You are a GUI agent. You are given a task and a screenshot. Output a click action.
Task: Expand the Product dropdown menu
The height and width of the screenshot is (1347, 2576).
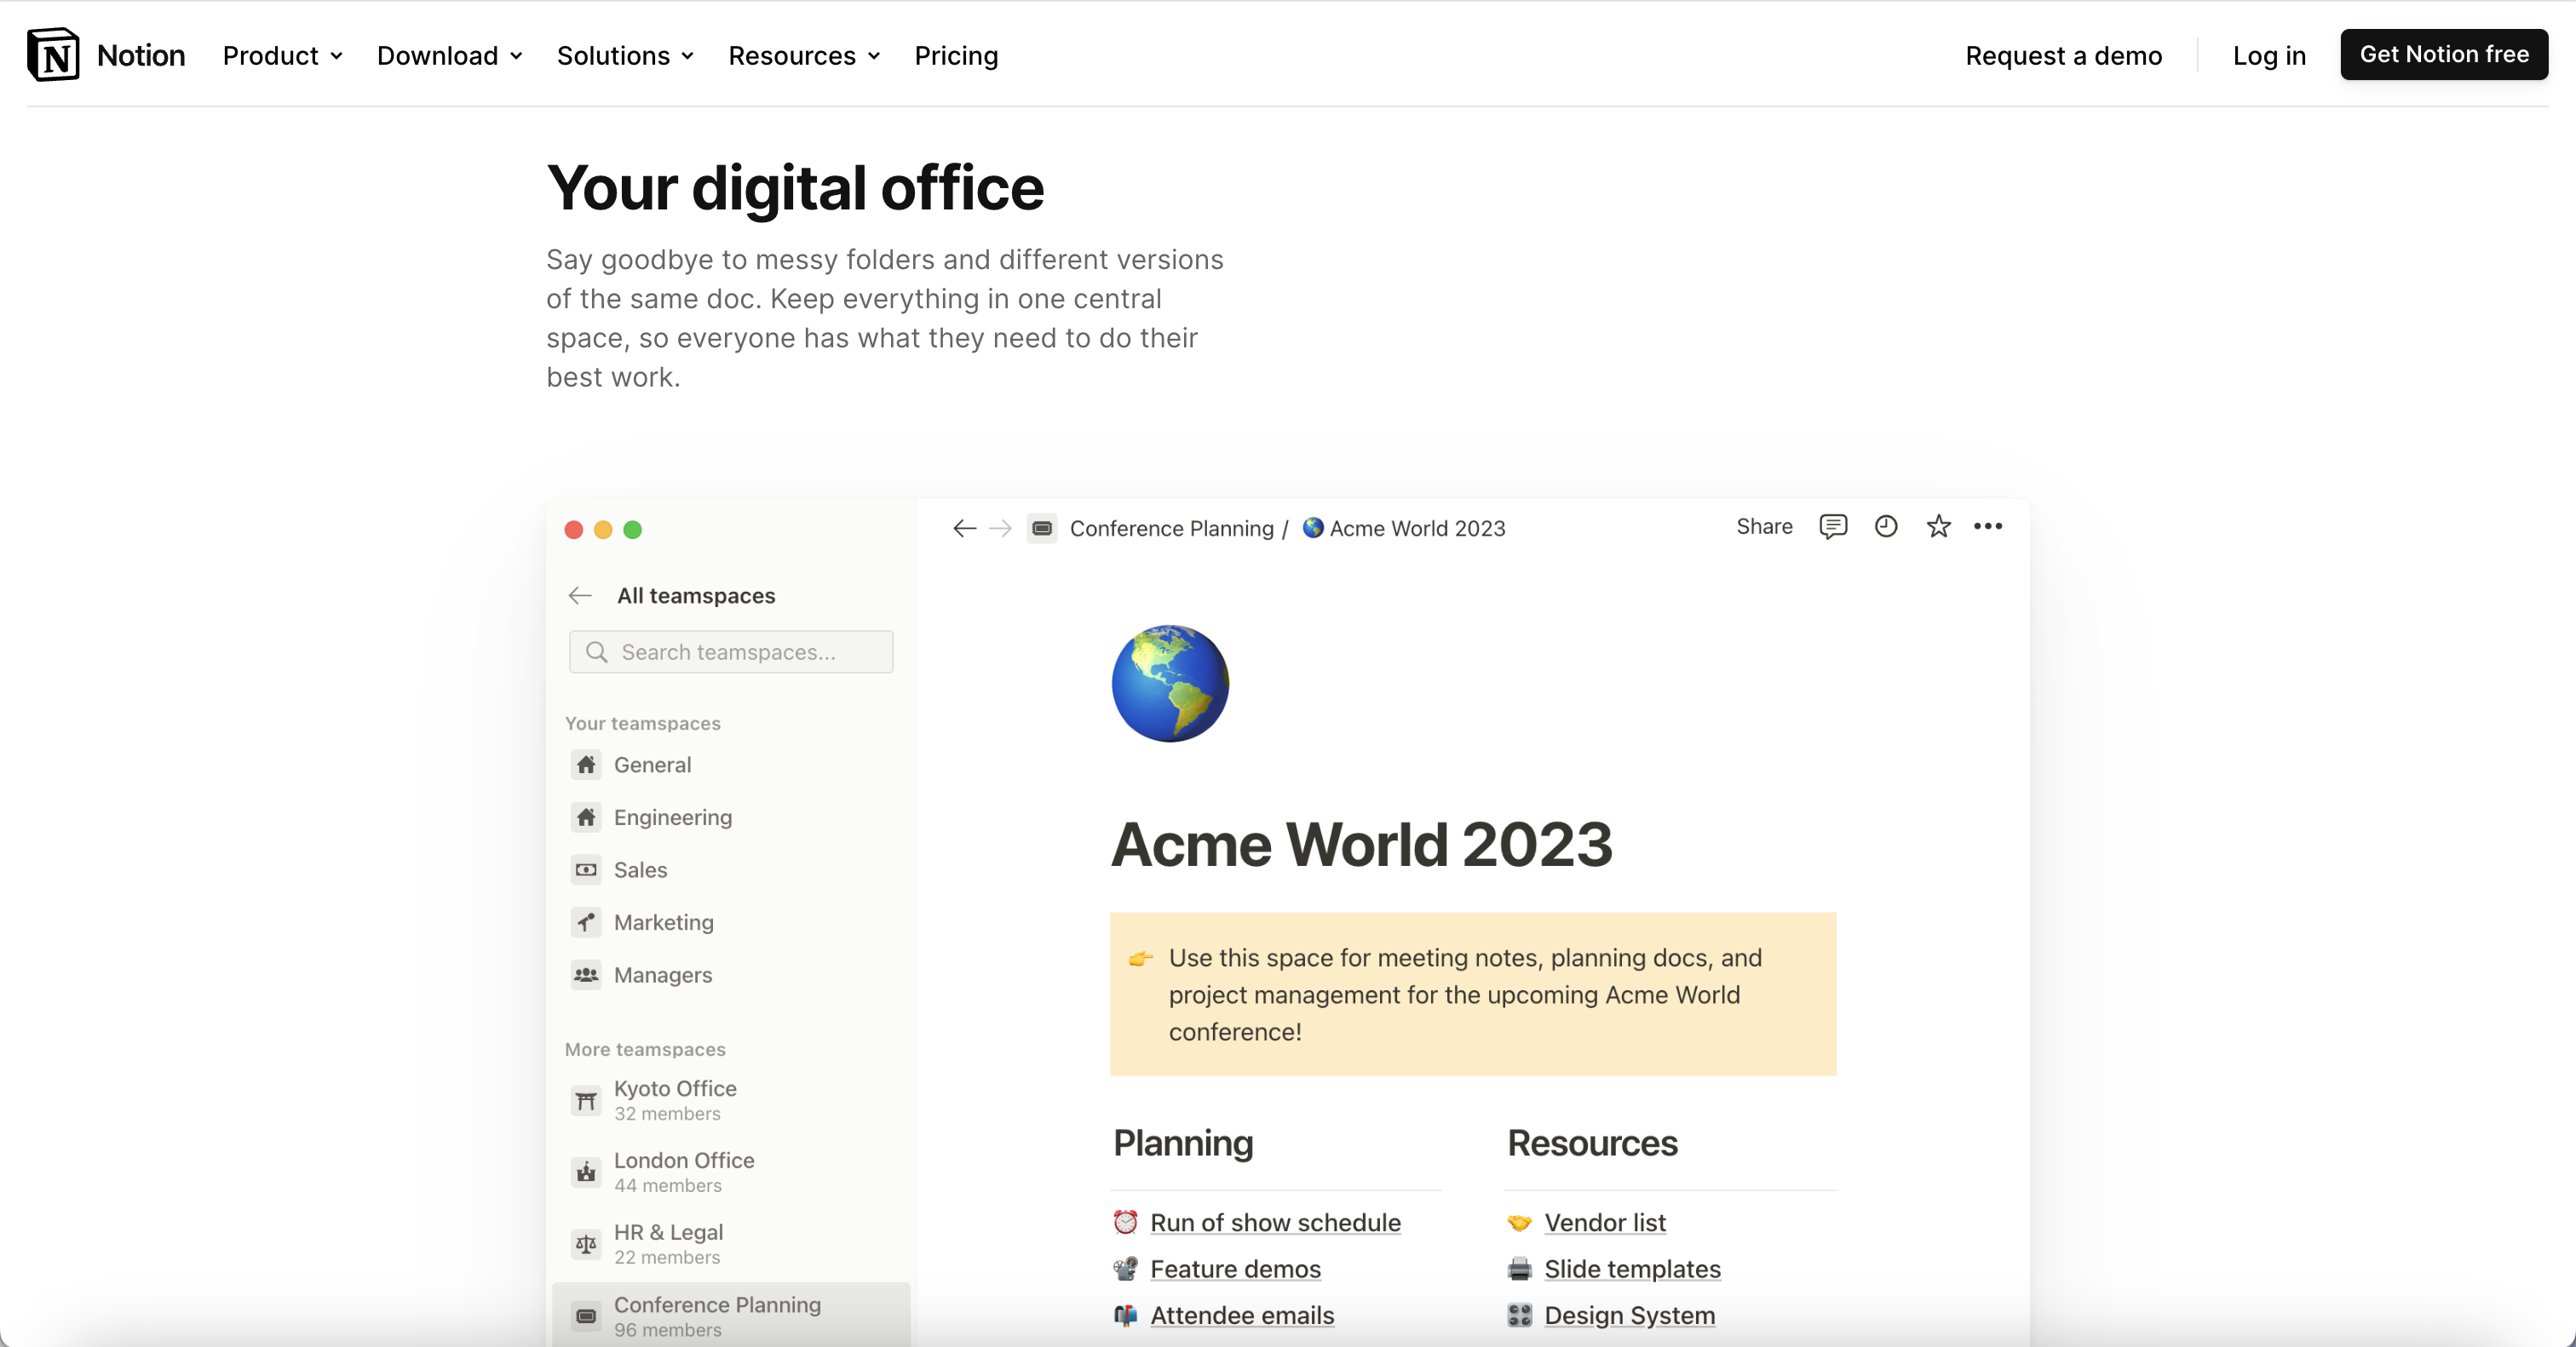[x=282, y=56]
